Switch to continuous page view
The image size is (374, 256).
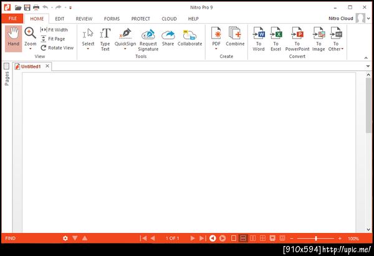243,238
